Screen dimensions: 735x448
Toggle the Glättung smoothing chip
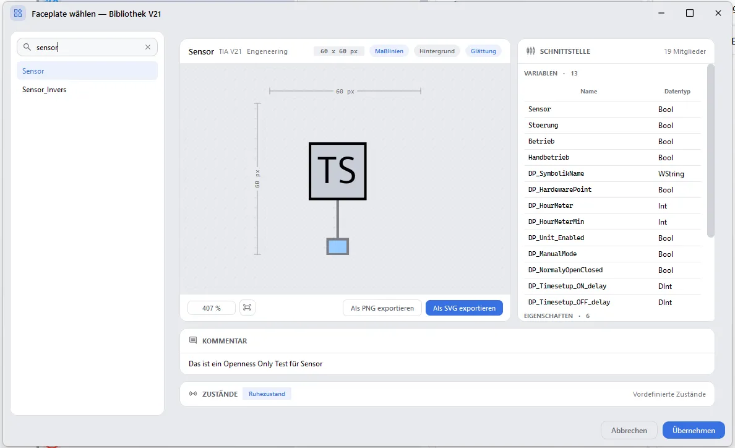[483, 51]
